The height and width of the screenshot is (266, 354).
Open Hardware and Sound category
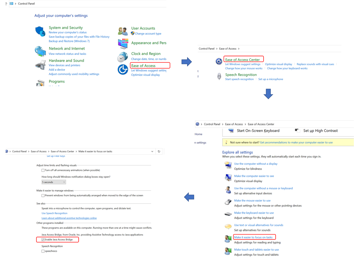tap(66, 61)
